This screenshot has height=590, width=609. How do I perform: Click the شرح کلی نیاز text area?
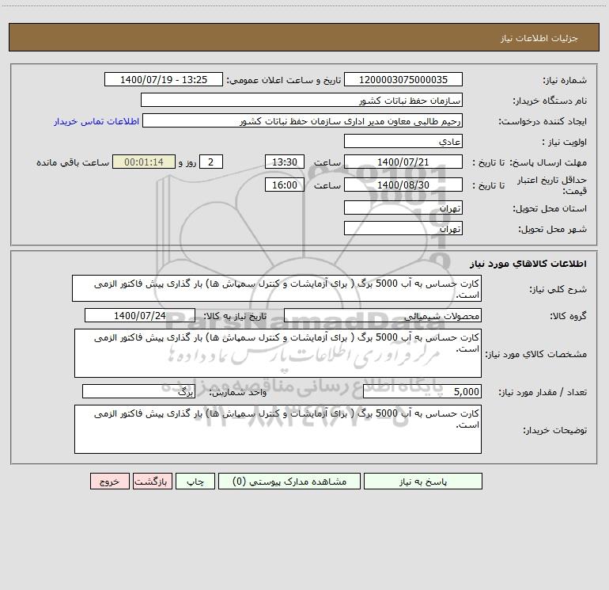pyautogui.click(x=277, y=288)
